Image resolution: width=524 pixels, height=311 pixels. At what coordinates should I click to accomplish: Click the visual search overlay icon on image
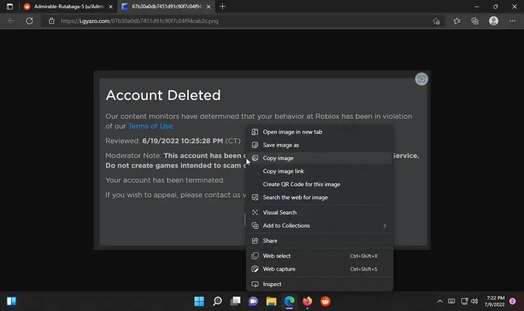coord(421,79)
